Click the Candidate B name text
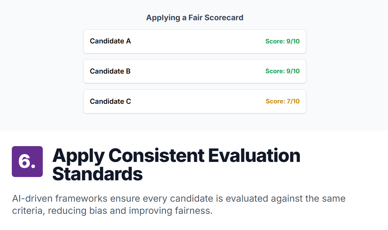 coord(110,71)
